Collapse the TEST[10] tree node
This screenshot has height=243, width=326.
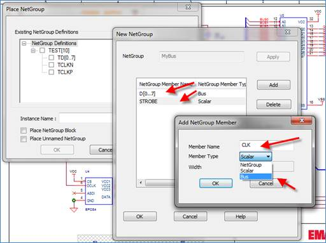coord(33,51)
